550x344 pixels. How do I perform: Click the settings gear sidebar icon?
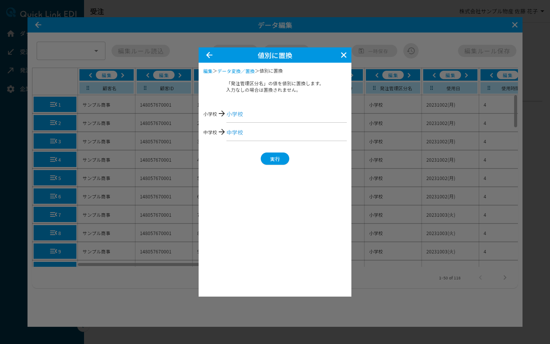click(11, 89)
